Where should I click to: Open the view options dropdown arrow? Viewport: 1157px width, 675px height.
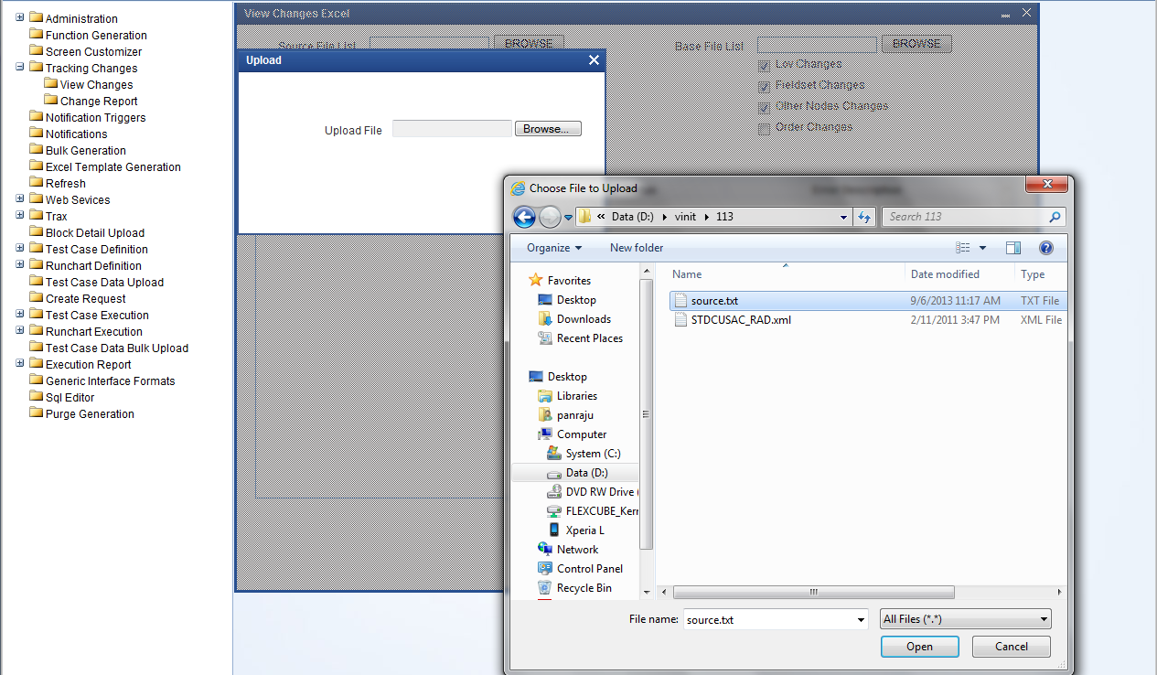point(983,248)
